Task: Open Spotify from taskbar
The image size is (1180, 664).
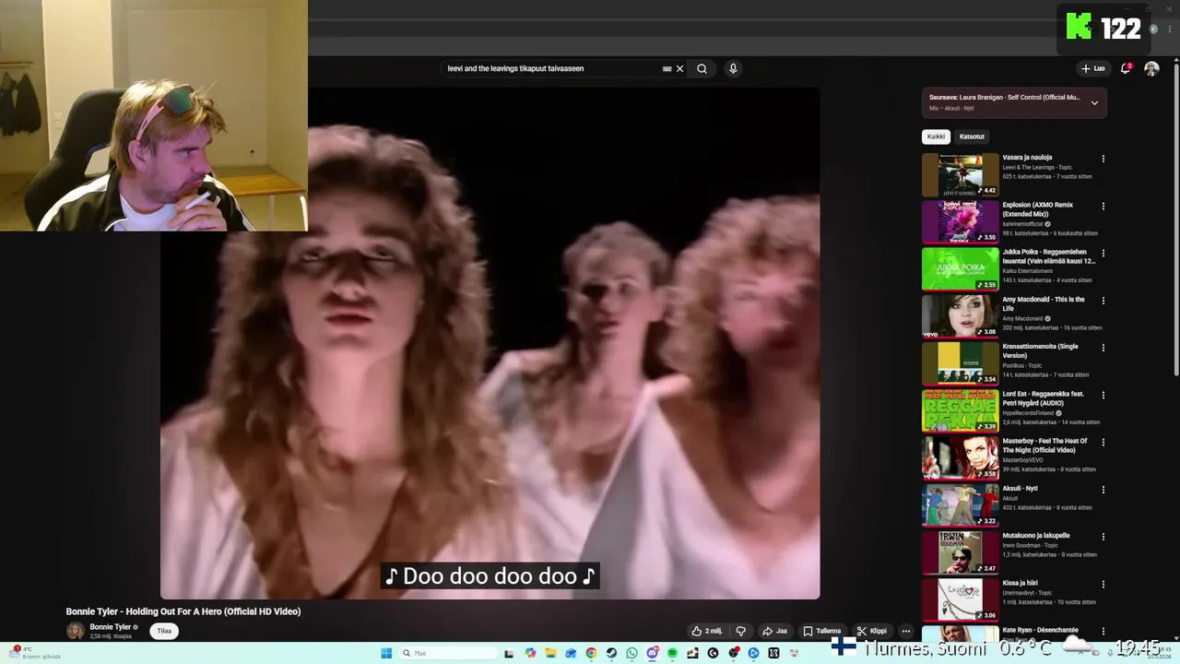Action: point(672,653)
